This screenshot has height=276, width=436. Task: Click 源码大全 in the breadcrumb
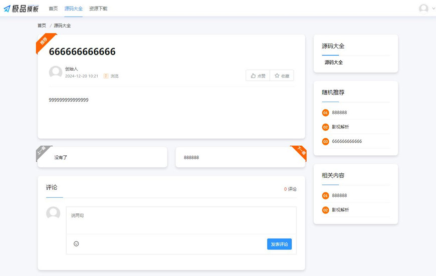click(x=62, y=26)
